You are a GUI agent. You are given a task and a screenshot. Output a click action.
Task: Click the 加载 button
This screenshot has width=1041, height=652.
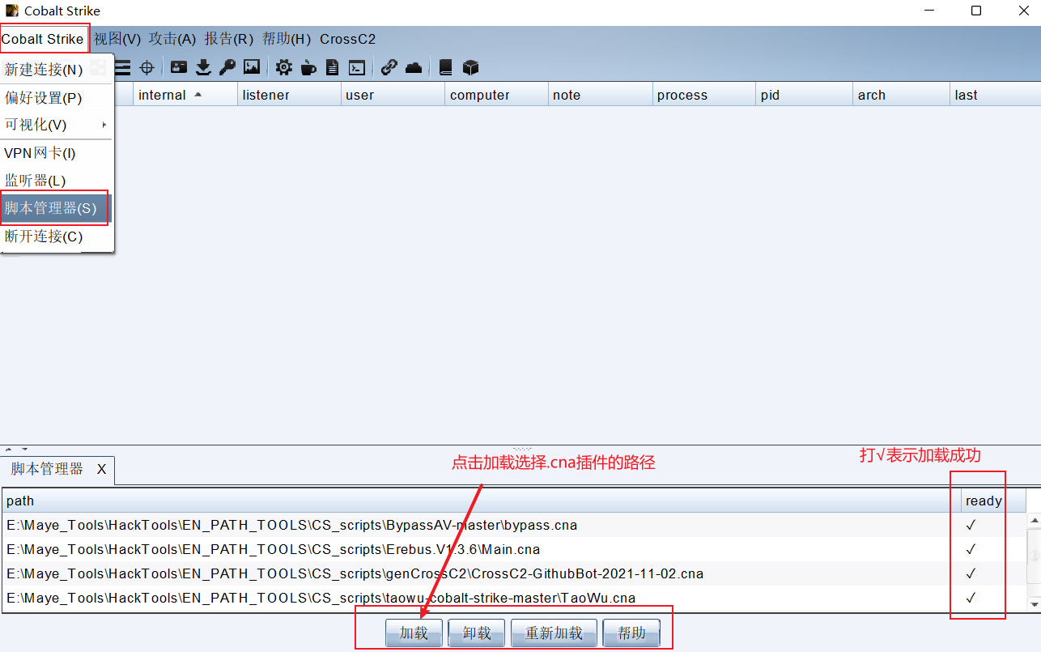414,633
